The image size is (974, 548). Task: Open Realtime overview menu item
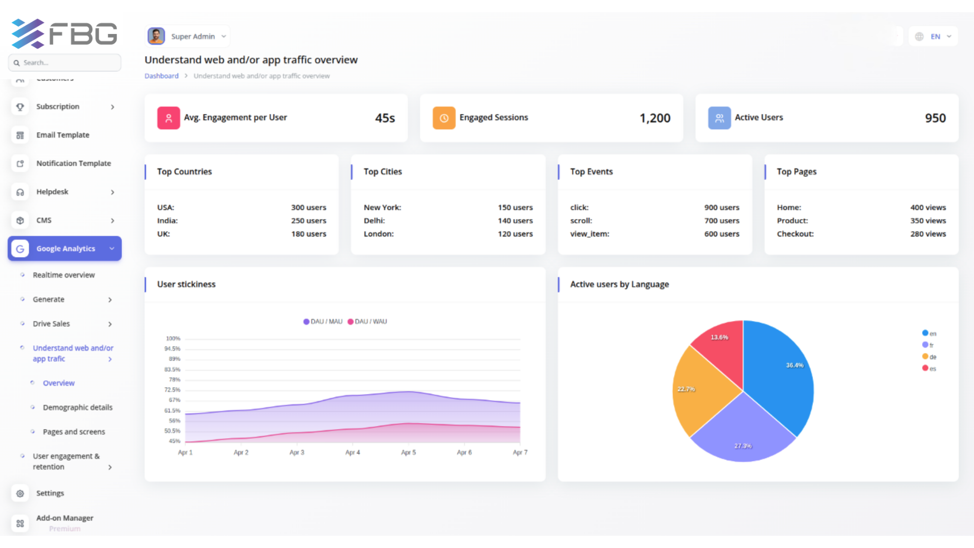63,275
